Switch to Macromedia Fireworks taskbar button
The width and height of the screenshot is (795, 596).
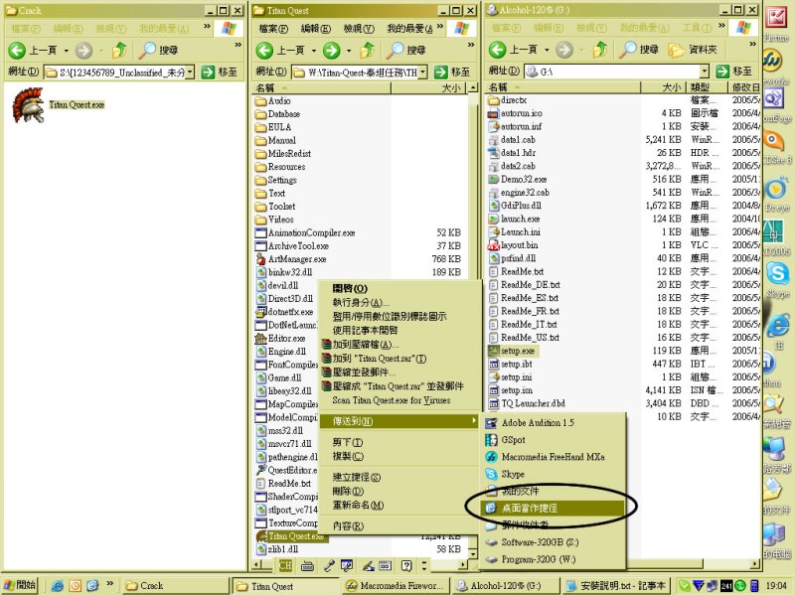click(x=396, y=586)
